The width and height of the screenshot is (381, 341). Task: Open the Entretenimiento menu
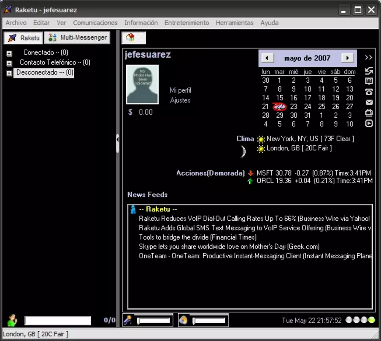[x=186, y=23]
